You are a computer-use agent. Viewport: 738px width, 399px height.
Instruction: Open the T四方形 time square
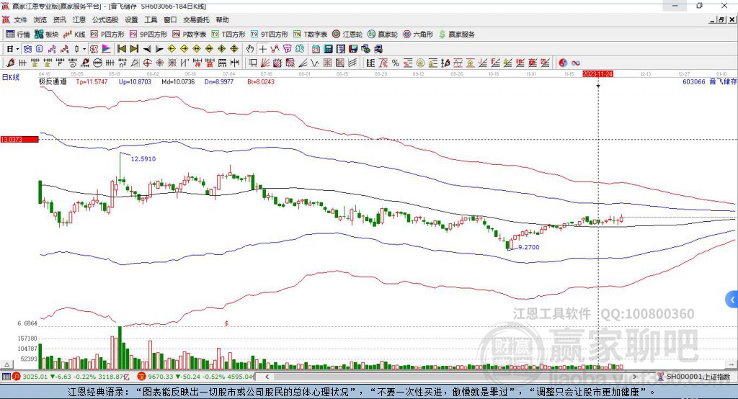(x=228, y=35)
